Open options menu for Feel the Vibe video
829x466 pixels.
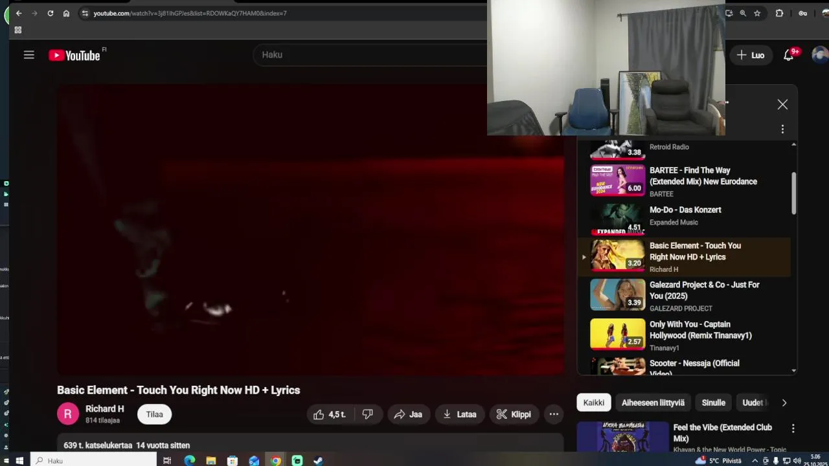[793, 428]
